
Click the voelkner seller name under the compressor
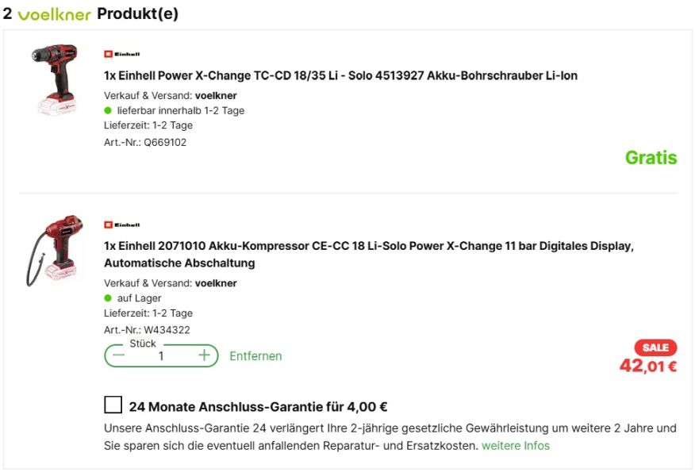[x=215, y=283]
